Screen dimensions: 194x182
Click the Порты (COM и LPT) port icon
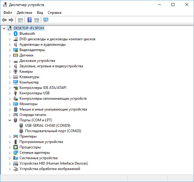pos(15,120)
